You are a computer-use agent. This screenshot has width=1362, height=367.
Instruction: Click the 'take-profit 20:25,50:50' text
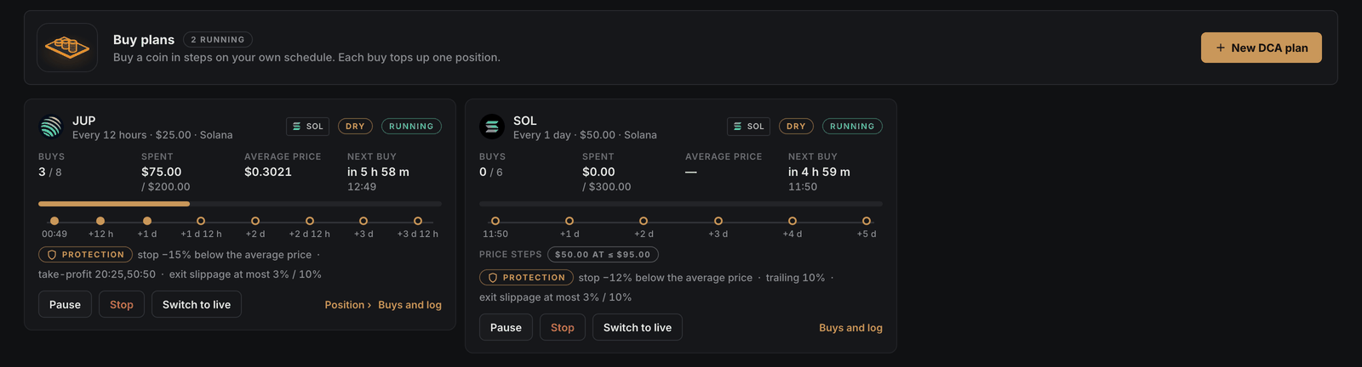(97, 274)
